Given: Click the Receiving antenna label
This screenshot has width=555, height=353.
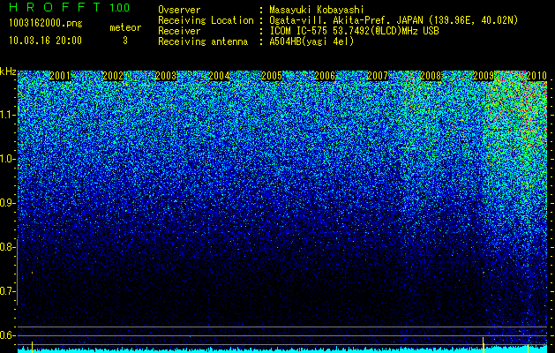Looking at the screenshot, I should (x=203, y=41).
